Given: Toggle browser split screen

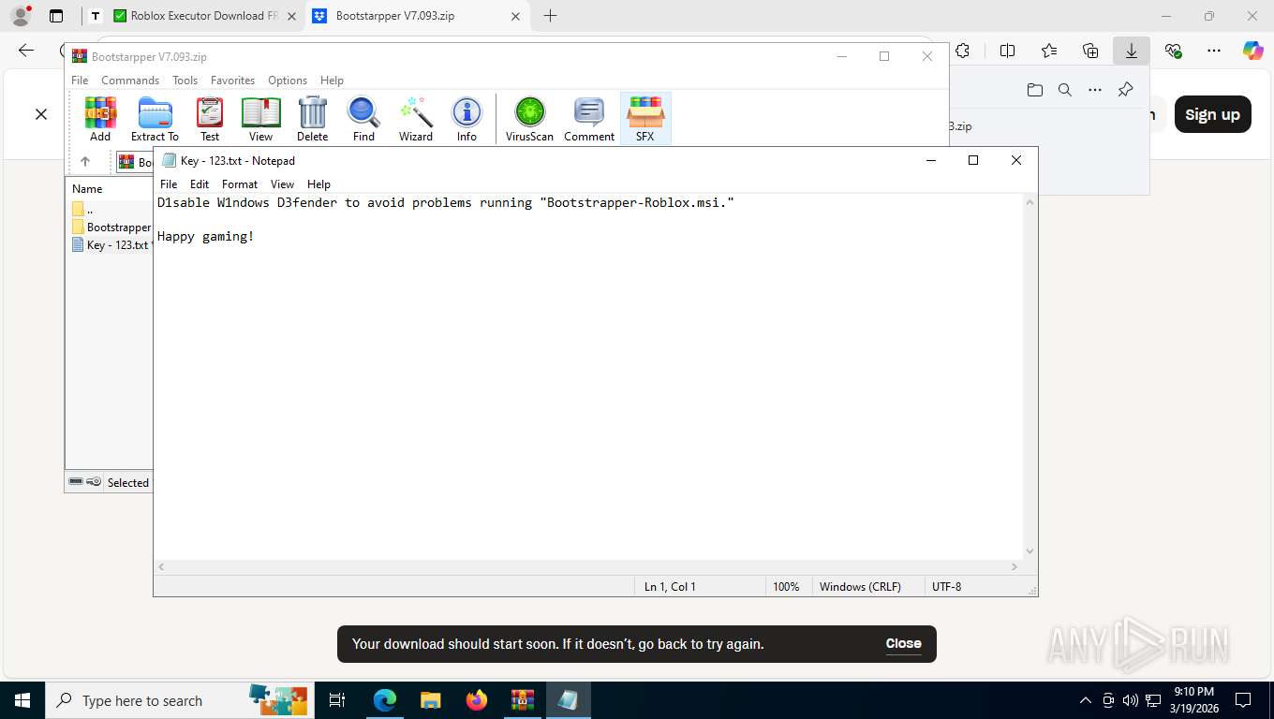Looking at the screenshot, I should (x=1008, y=51).
